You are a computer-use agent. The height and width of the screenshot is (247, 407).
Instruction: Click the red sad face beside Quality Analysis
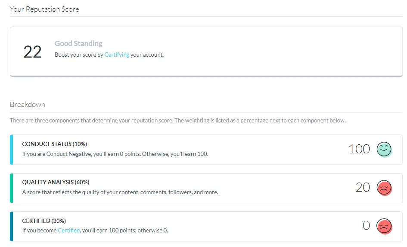(384, 188)
